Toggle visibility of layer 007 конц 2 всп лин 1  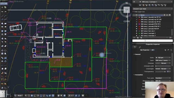point(136,31)
